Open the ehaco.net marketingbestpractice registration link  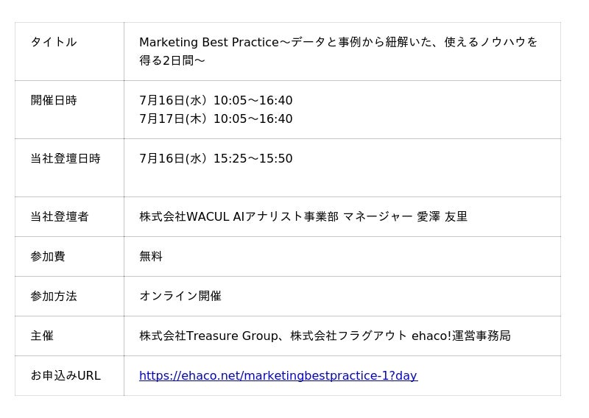tap(278, 375)
